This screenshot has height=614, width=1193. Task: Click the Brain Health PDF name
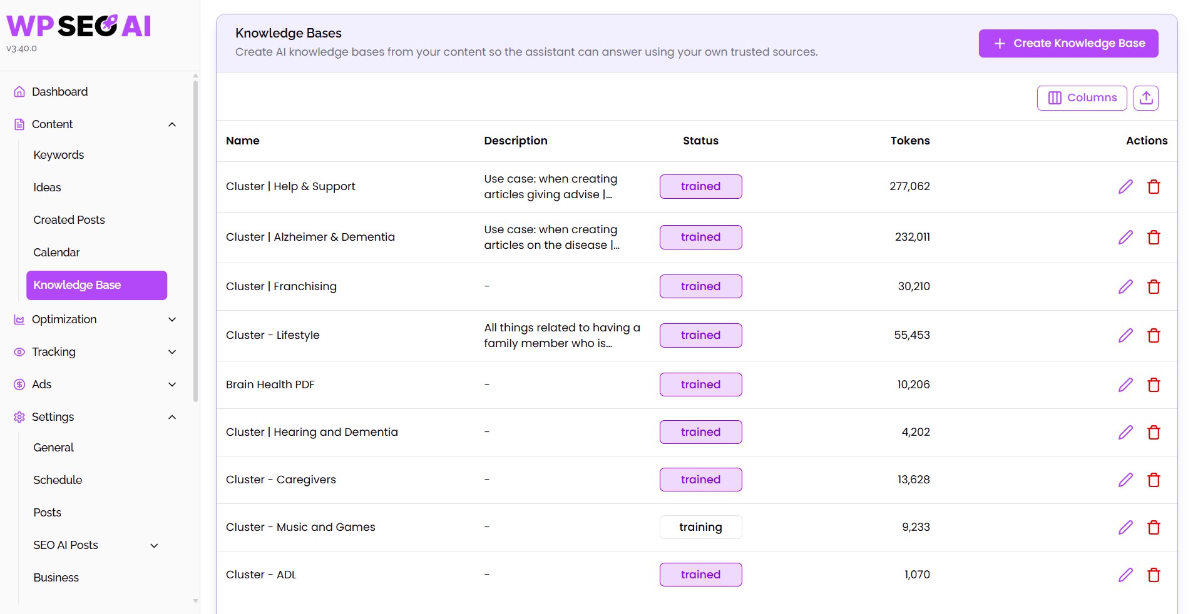(270, 385)
